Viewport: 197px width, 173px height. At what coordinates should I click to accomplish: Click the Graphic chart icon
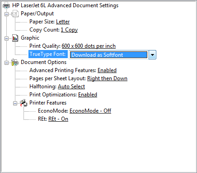15,38
